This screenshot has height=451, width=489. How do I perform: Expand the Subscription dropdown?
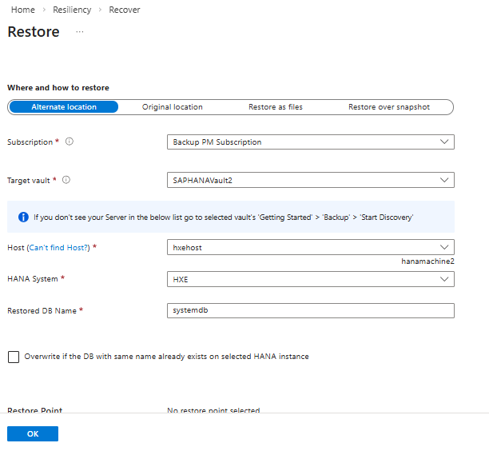pyautogui.click(x=310, y=142)
